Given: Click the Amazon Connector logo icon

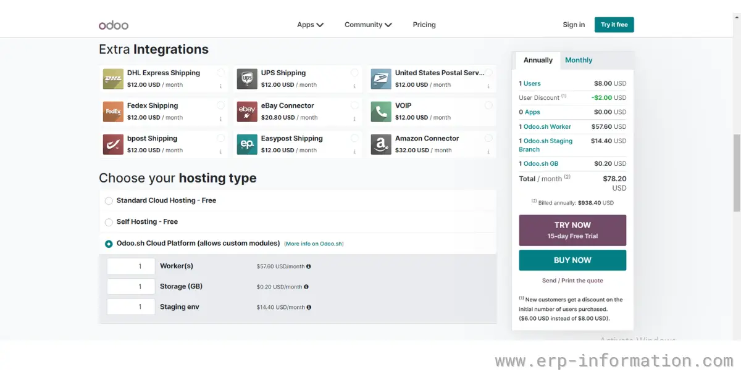Looking at the screenshot, I should click(x=380, y=144).
